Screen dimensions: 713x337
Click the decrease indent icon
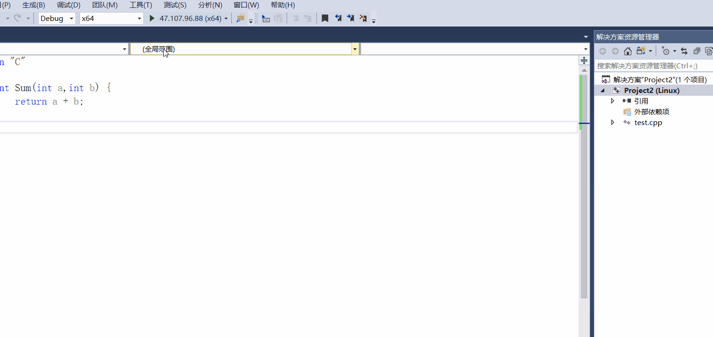(x=295, y=19)
